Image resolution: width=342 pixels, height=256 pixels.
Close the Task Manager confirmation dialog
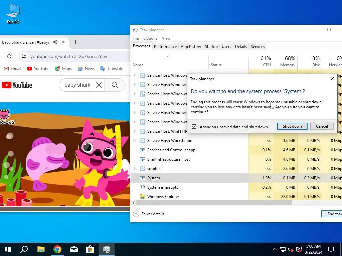[332, 79]
